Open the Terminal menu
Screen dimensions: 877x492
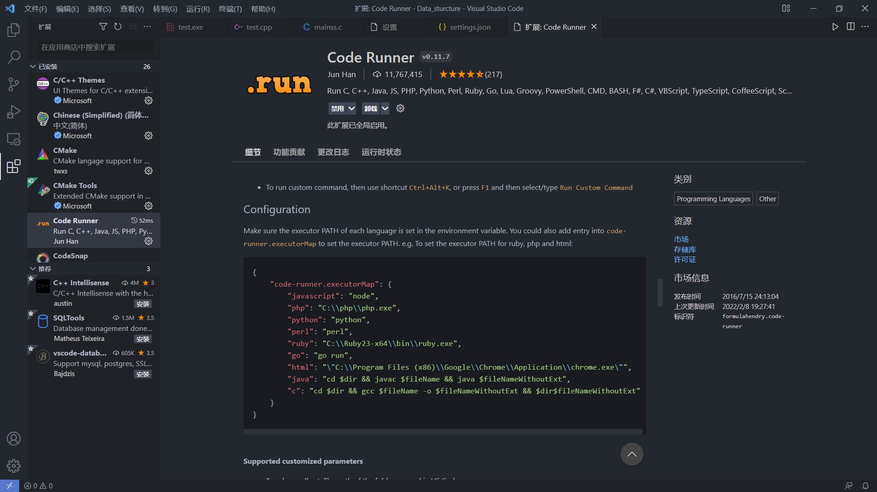[x=230, y=9]
